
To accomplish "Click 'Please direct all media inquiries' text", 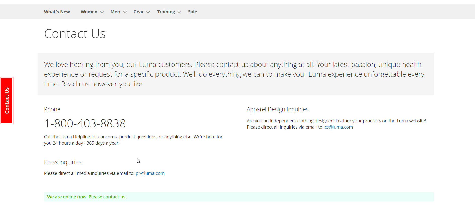I will click(x=89, y=173).
